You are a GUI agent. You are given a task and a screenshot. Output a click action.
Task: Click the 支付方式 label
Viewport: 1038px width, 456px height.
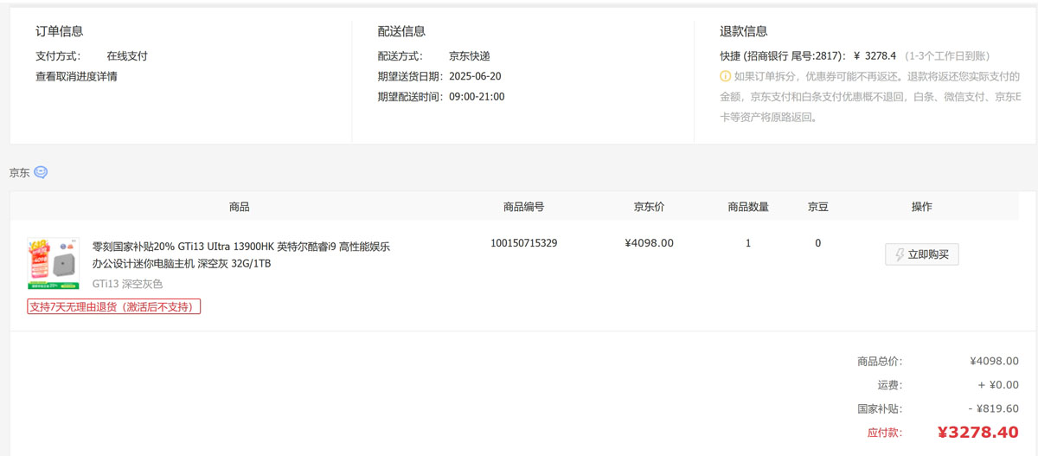(x=58, y=55)
